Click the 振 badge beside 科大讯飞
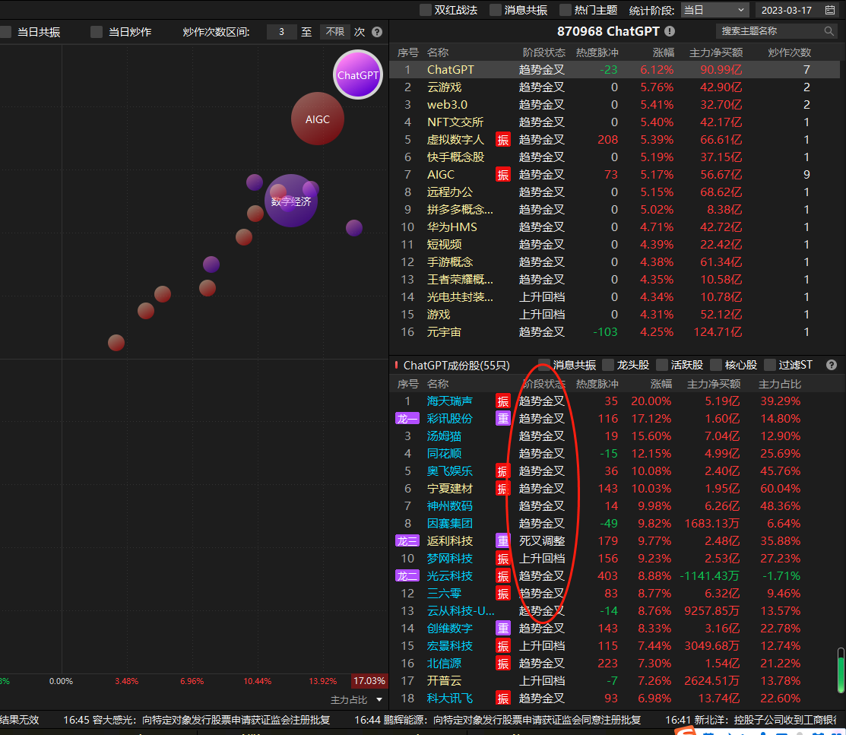846x735 pixels. coord(503,699)
